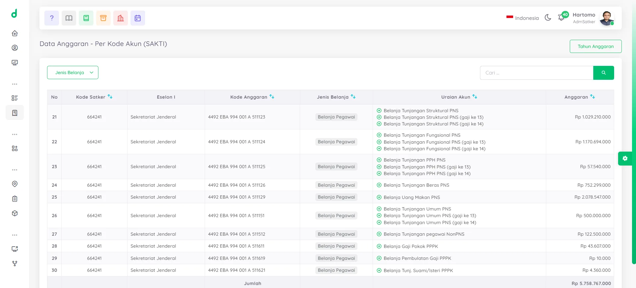Select active receipt document icon in sidebar
This screenshot has width=636, height=288.
pos(15,113)
